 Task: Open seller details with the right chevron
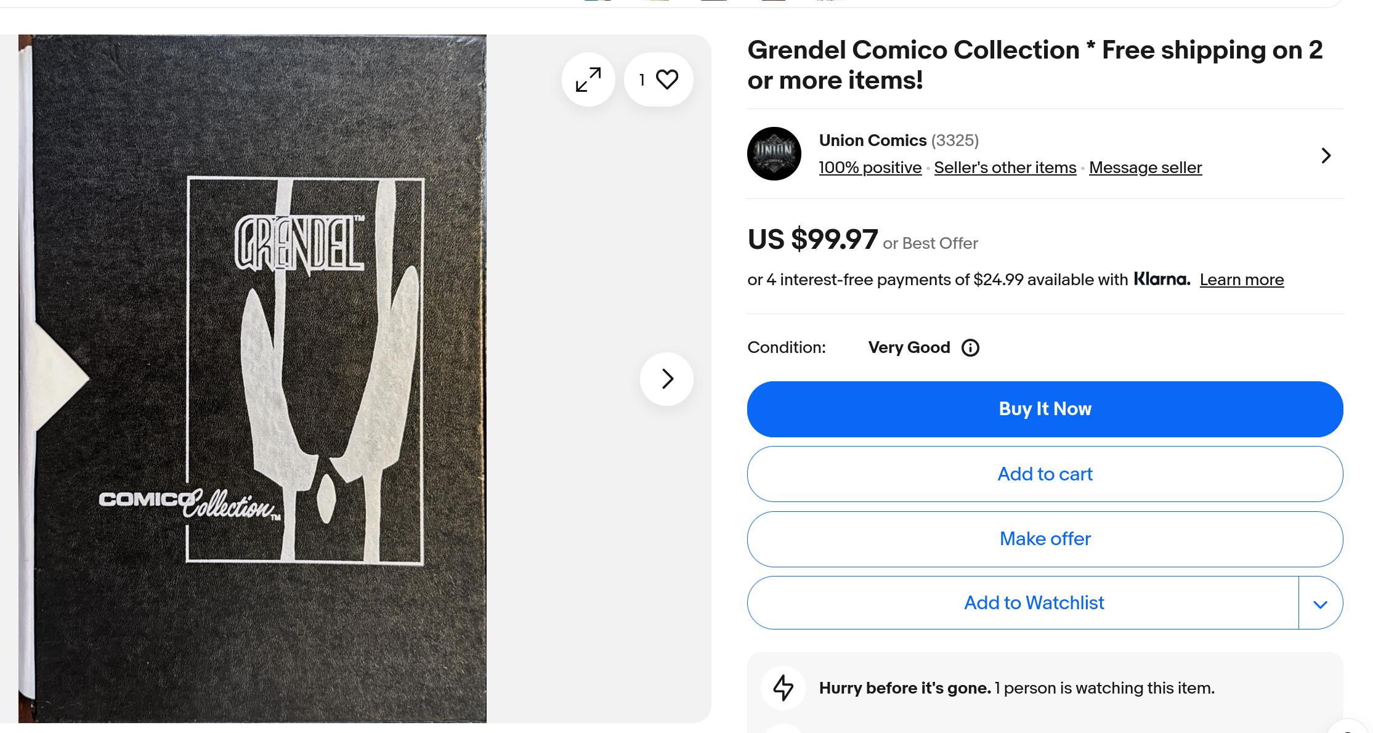(1326, 155)
